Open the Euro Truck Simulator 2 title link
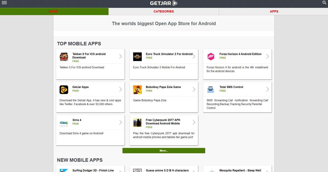 (169, 54)
